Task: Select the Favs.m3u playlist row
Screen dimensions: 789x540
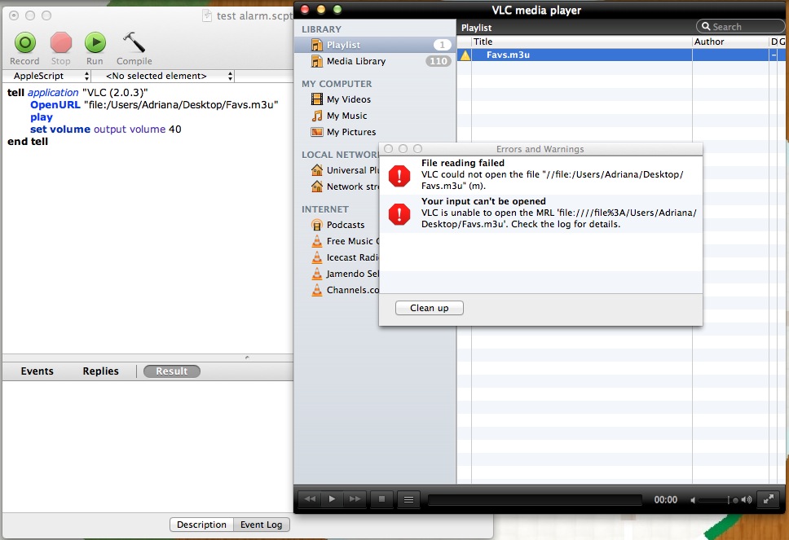Action: click(x=620, y=55)
